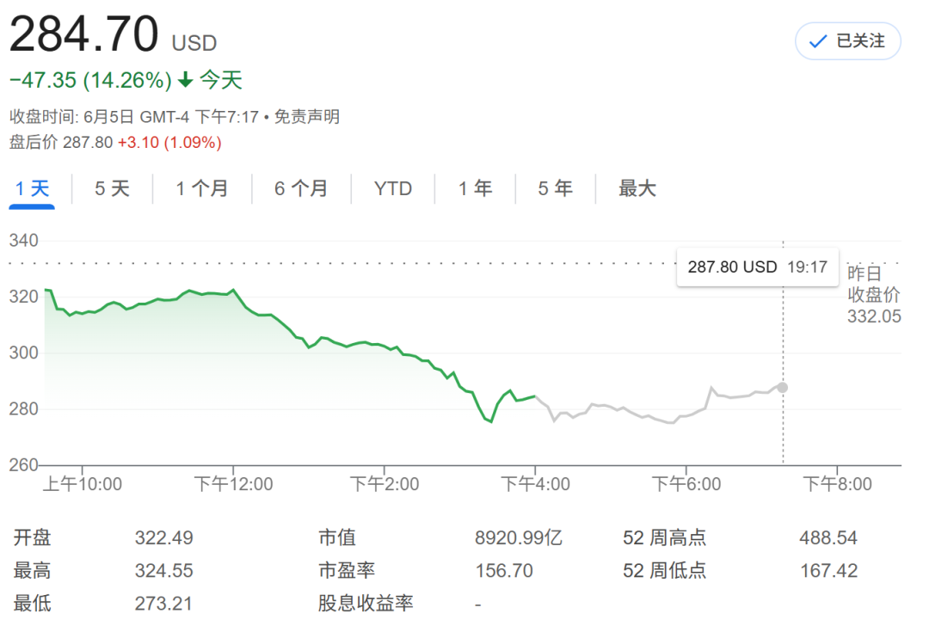
Task: Click the 昨日收盘价 332.05 label
Action: (874, 294)
